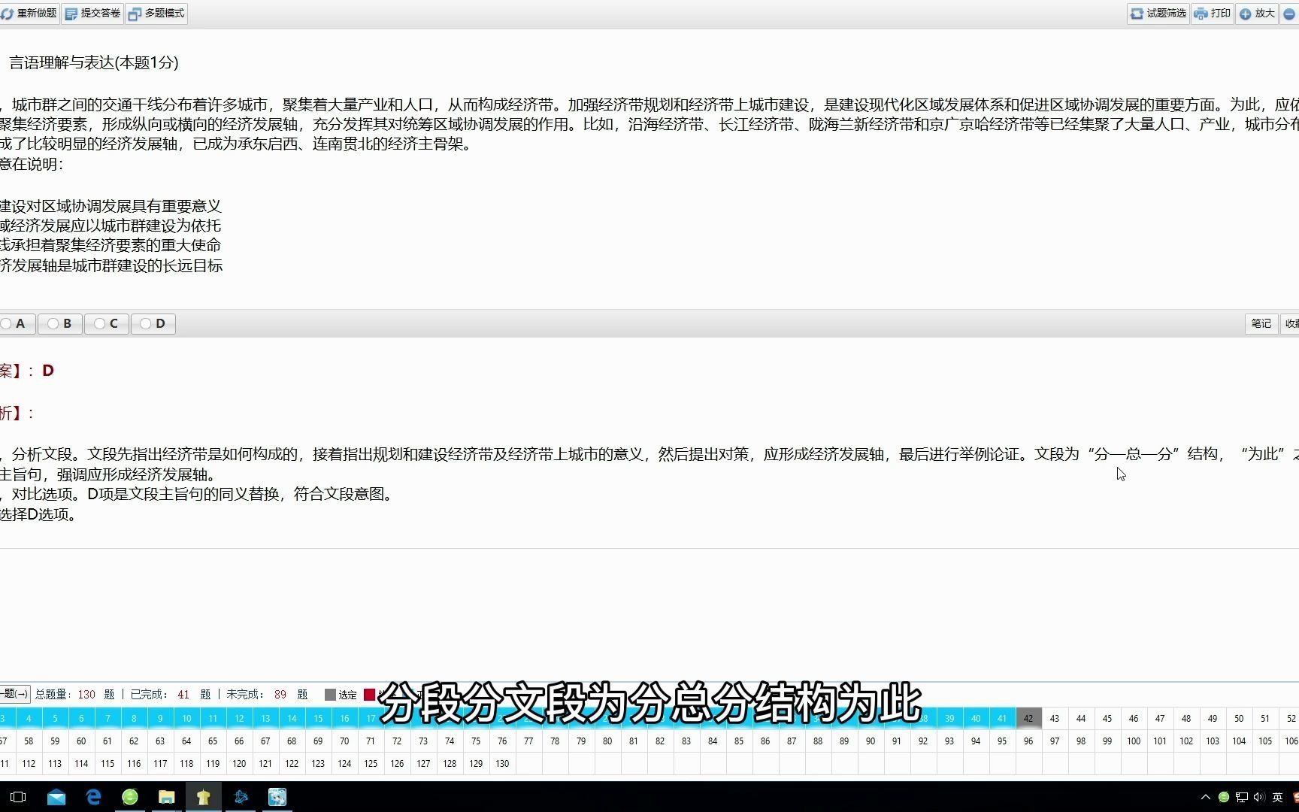Go to question 130 in grid
Viewport: 1299px width, 812px height.
click(502, 763)
